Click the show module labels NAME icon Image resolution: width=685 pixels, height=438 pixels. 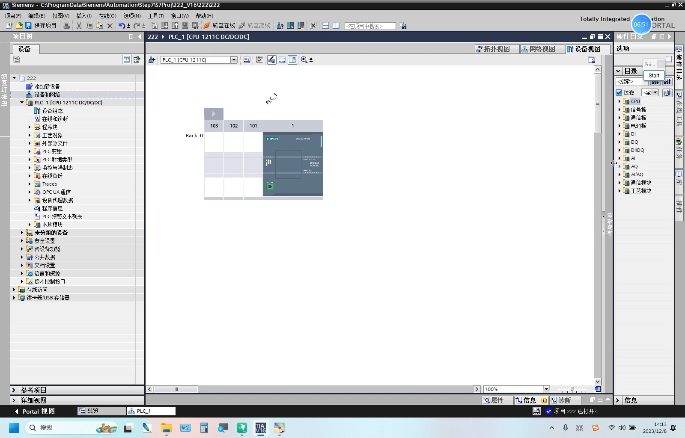pos(259,60)
